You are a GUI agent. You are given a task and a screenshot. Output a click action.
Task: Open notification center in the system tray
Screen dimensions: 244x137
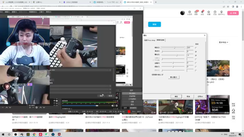pyautogui.click(x=240, y=134)
